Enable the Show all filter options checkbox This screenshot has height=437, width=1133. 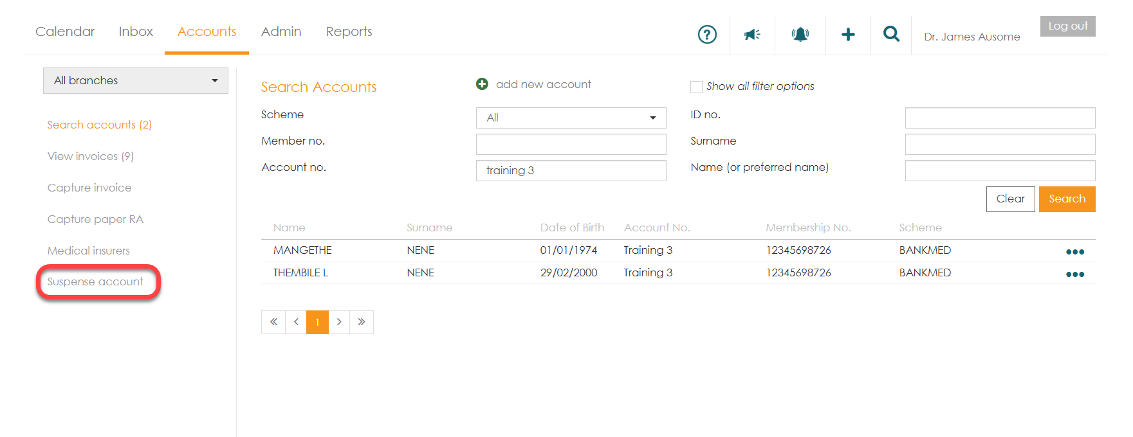pyautogui.click(x=696, y=87)
